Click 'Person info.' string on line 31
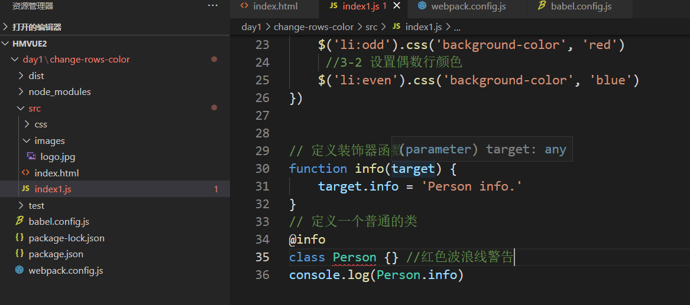Image resolution: width=690 pixels, height=305 pixels. pyautogui.click(x=472, y=186)
